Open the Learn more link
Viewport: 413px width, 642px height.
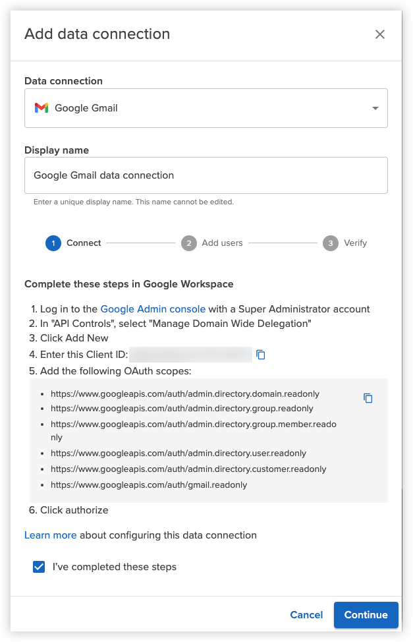(50, 535)
